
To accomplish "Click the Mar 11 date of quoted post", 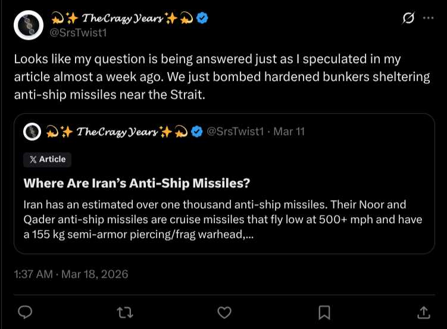I will tap(289, 131).
